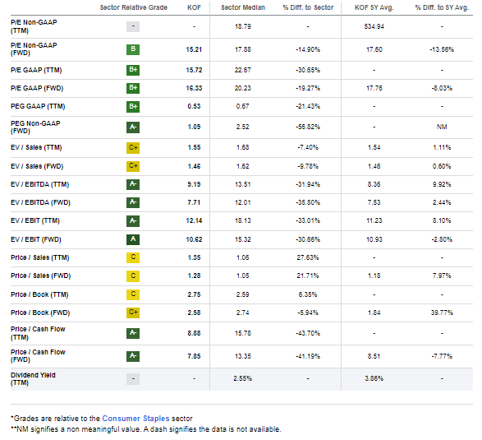Click the C grade badge for Price / Sales (FWD)
Viewport: 482px width, 440px height.
point(133,276)
